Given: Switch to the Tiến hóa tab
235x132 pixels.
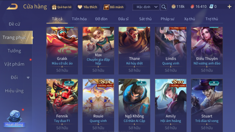Looking at the screenshot, I should pyautogui.click(x=79, y=19).
